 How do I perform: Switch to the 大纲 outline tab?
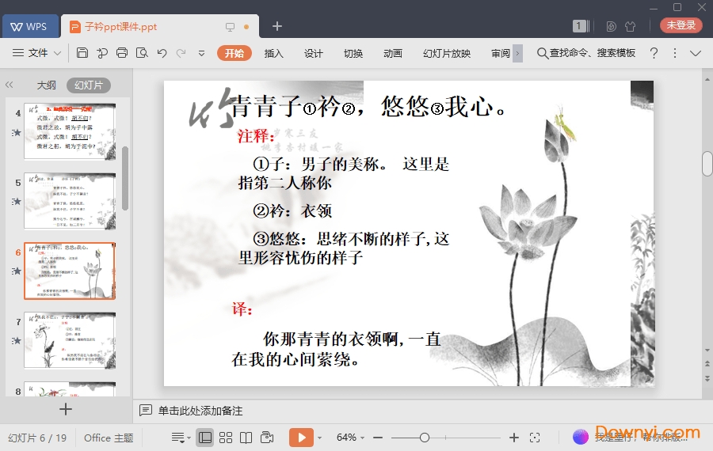click(46, 85)
